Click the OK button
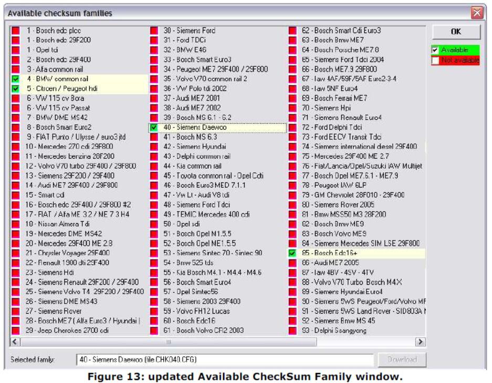Image resolution: width=492 pixels, height=383 pixels. tap(456, 32)
